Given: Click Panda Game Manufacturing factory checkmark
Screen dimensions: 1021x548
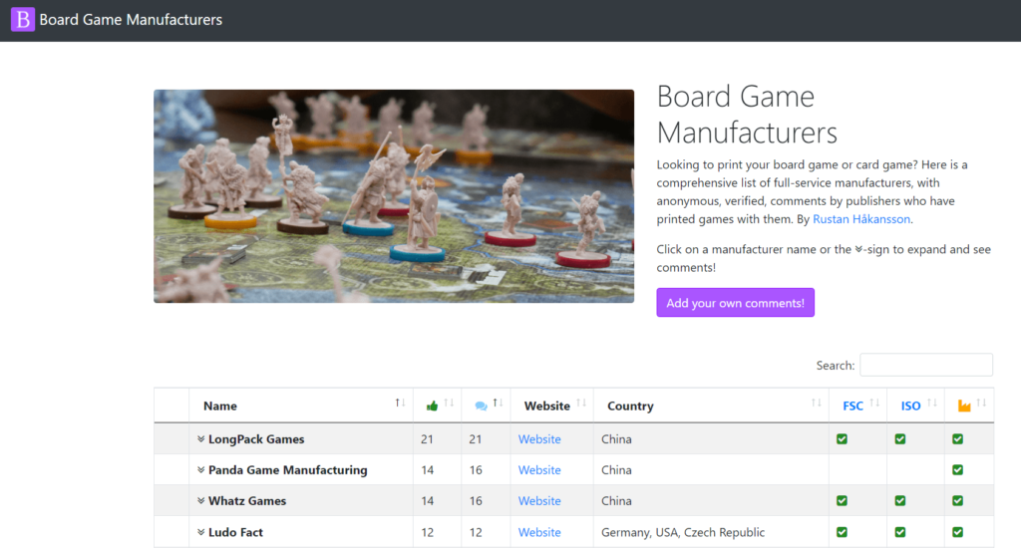Looking at the screenshot, I should pos(957,470).
